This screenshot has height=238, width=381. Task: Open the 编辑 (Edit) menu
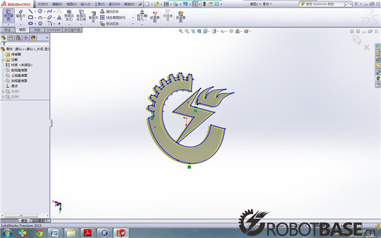pos(57,4)
